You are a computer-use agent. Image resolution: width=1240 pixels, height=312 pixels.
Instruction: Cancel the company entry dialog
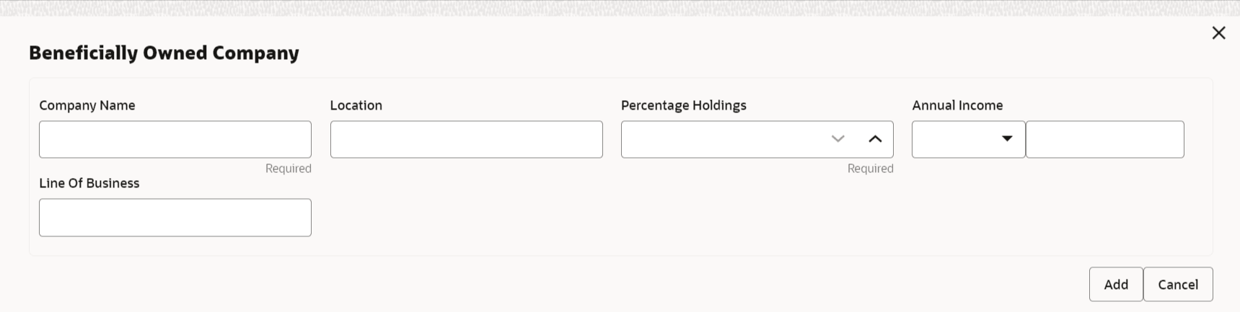(x=1177, y=285)
